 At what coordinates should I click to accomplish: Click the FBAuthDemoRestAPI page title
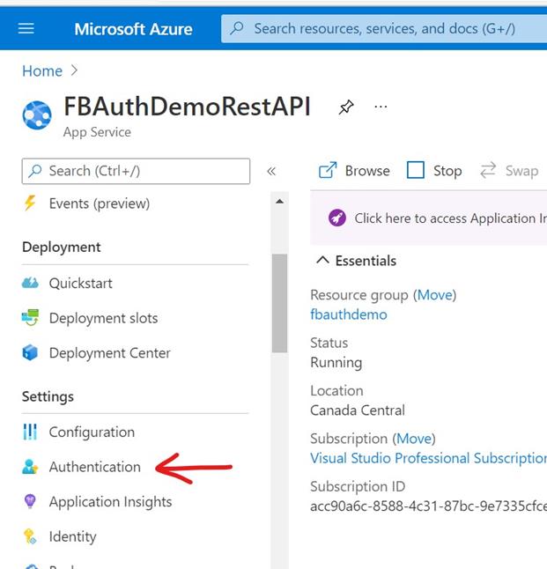click(x=187, y=107)
